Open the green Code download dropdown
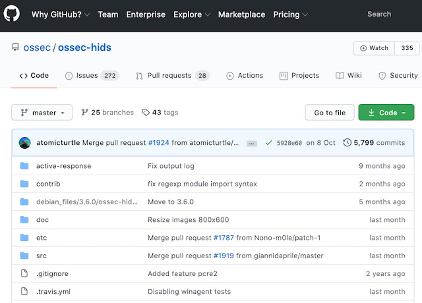Viewport: 422px width, 303px height. click(x=386, y=113)
